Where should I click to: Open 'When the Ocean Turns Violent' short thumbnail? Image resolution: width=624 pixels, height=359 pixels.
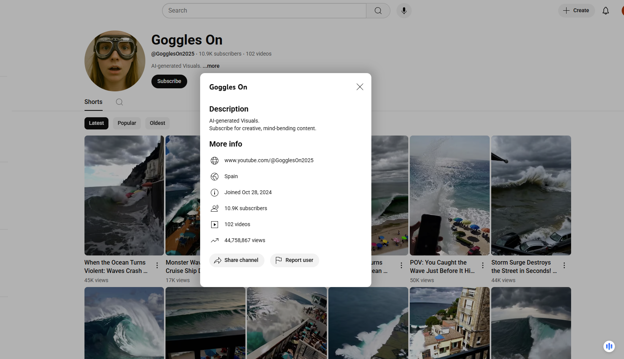click(124, 195)
